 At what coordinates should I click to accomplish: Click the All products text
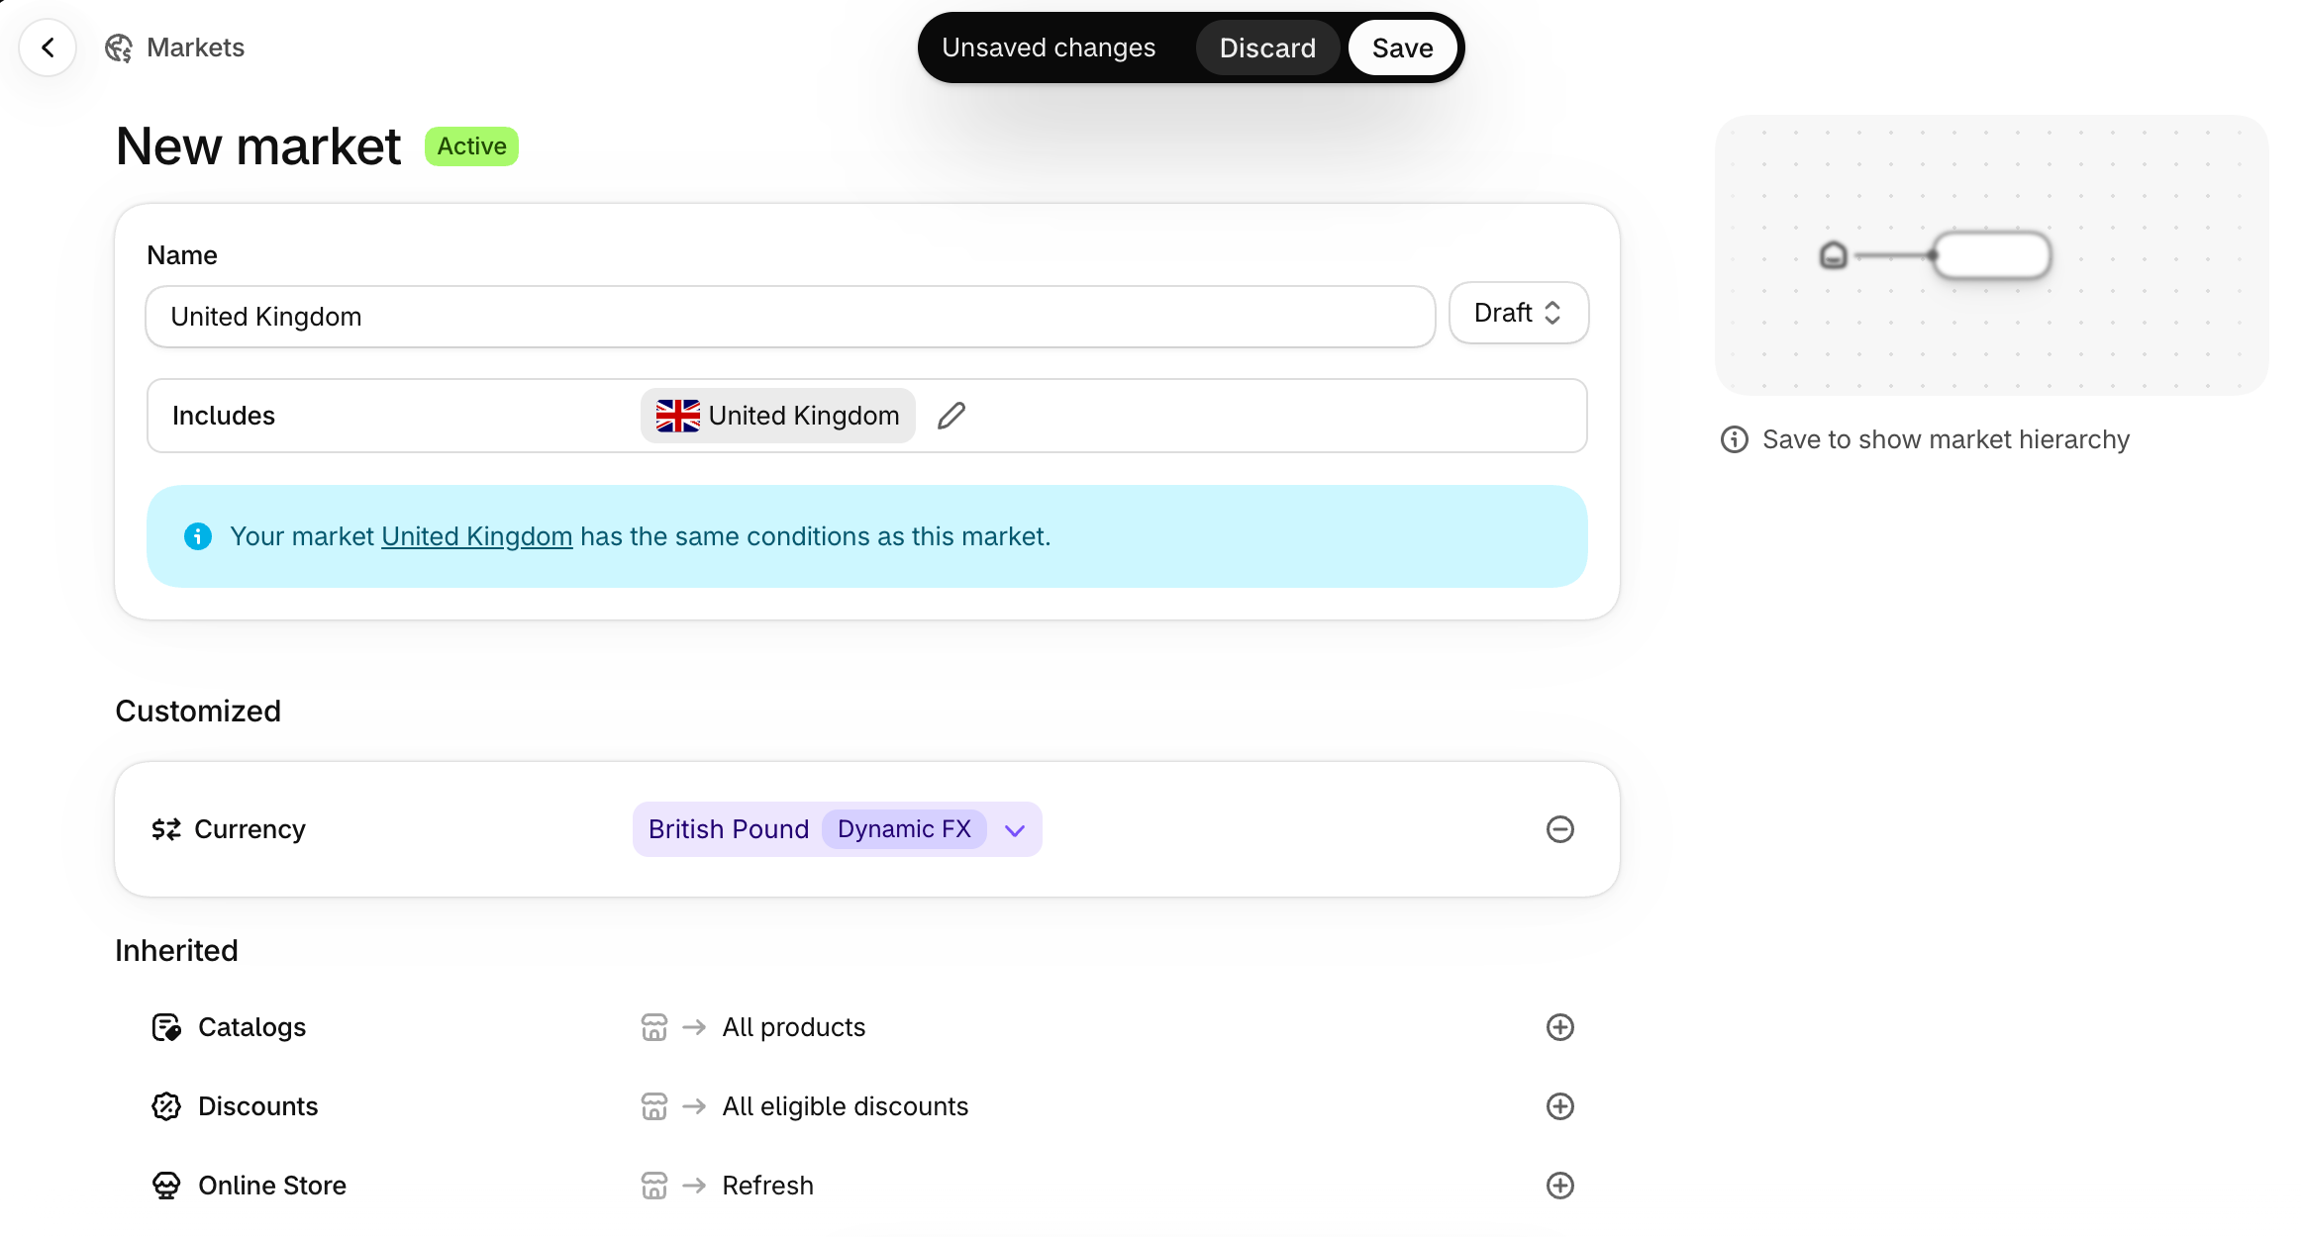point(794,1027)
